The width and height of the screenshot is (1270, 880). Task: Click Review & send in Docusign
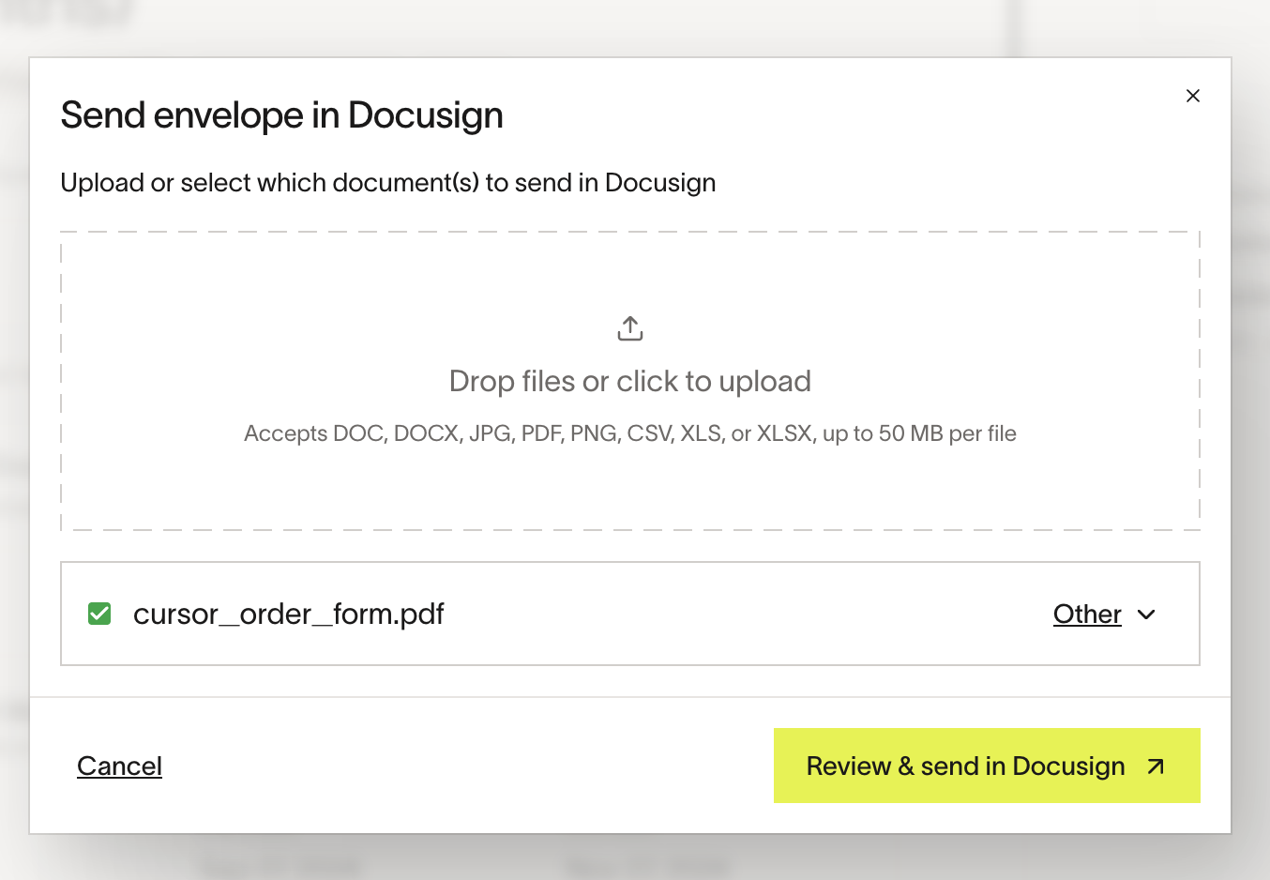coord(987,766)
